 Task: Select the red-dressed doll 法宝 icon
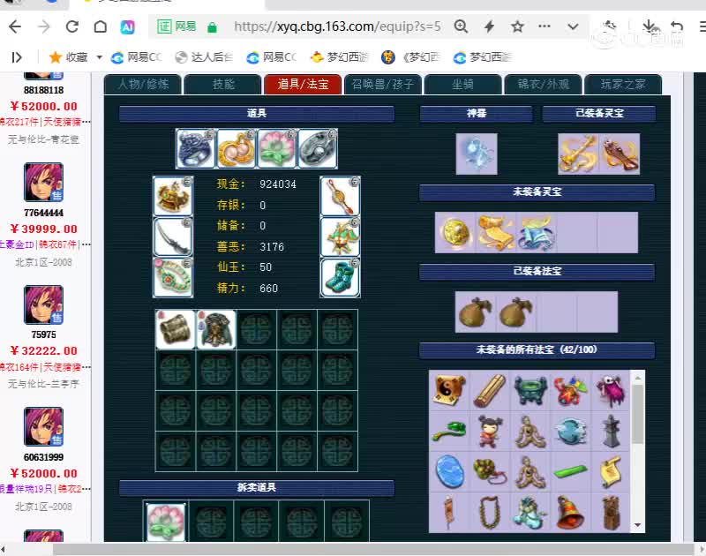[x=490, y=432]
